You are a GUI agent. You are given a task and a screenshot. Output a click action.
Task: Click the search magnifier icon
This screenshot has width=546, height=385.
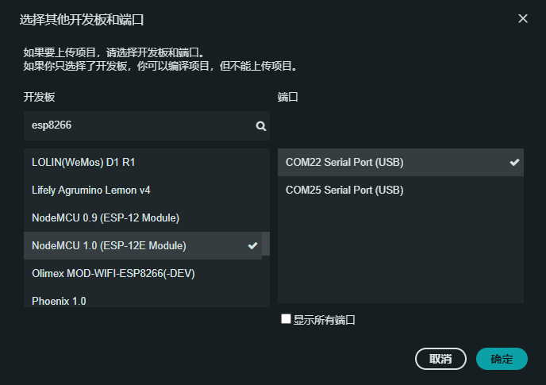(260, 125)
